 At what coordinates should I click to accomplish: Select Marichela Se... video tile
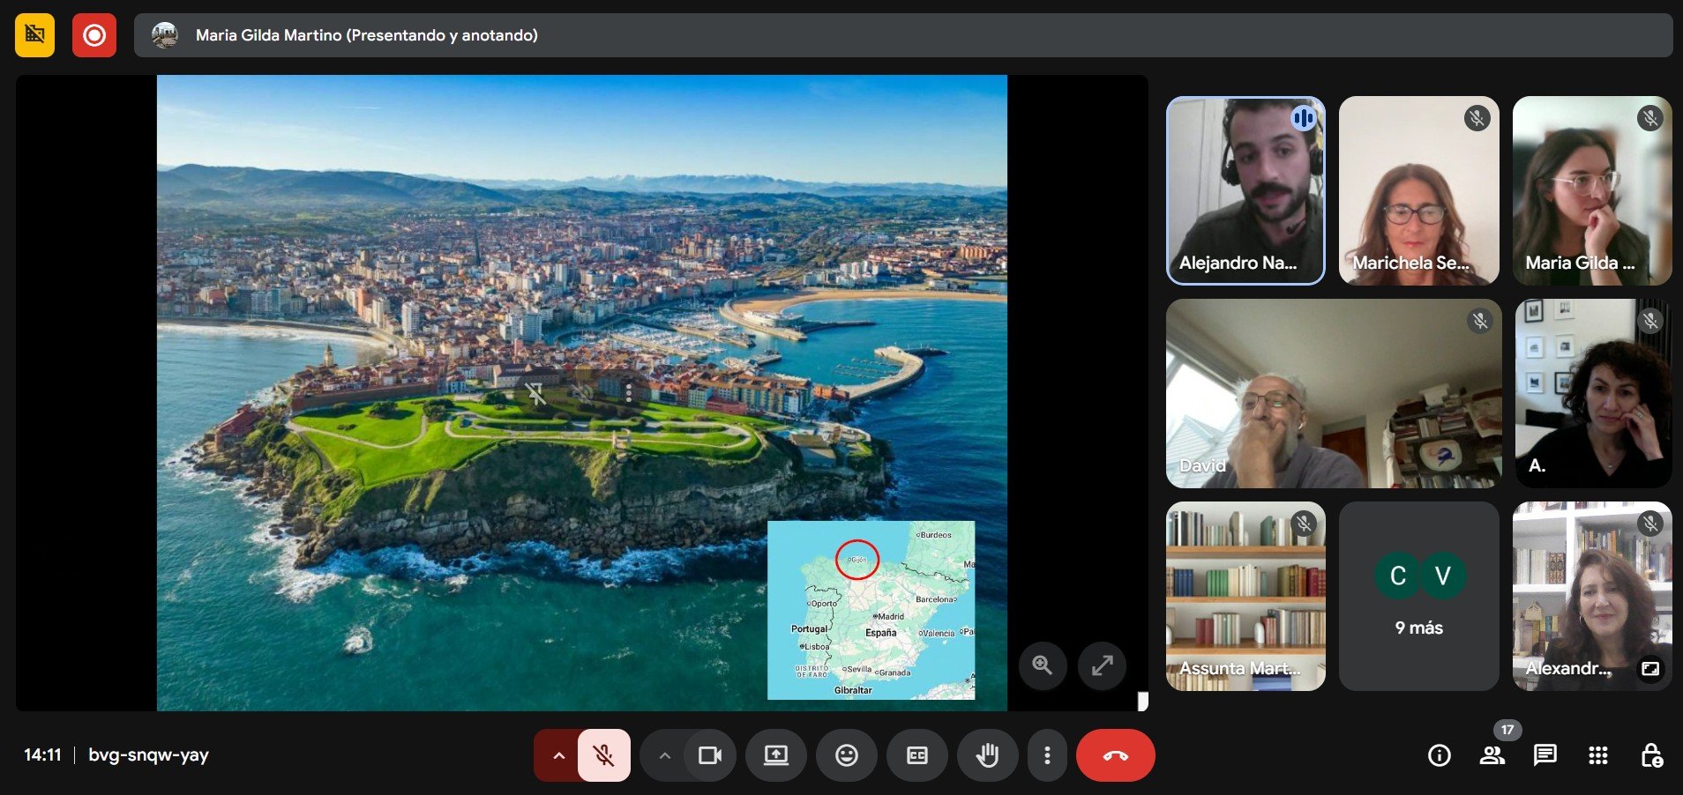pyautogui.click(x=1419, y=190)
